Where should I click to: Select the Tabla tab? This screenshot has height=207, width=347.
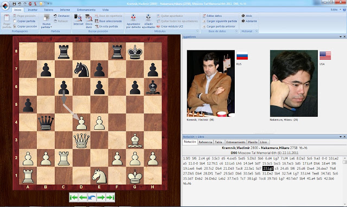tap(219, 142)
